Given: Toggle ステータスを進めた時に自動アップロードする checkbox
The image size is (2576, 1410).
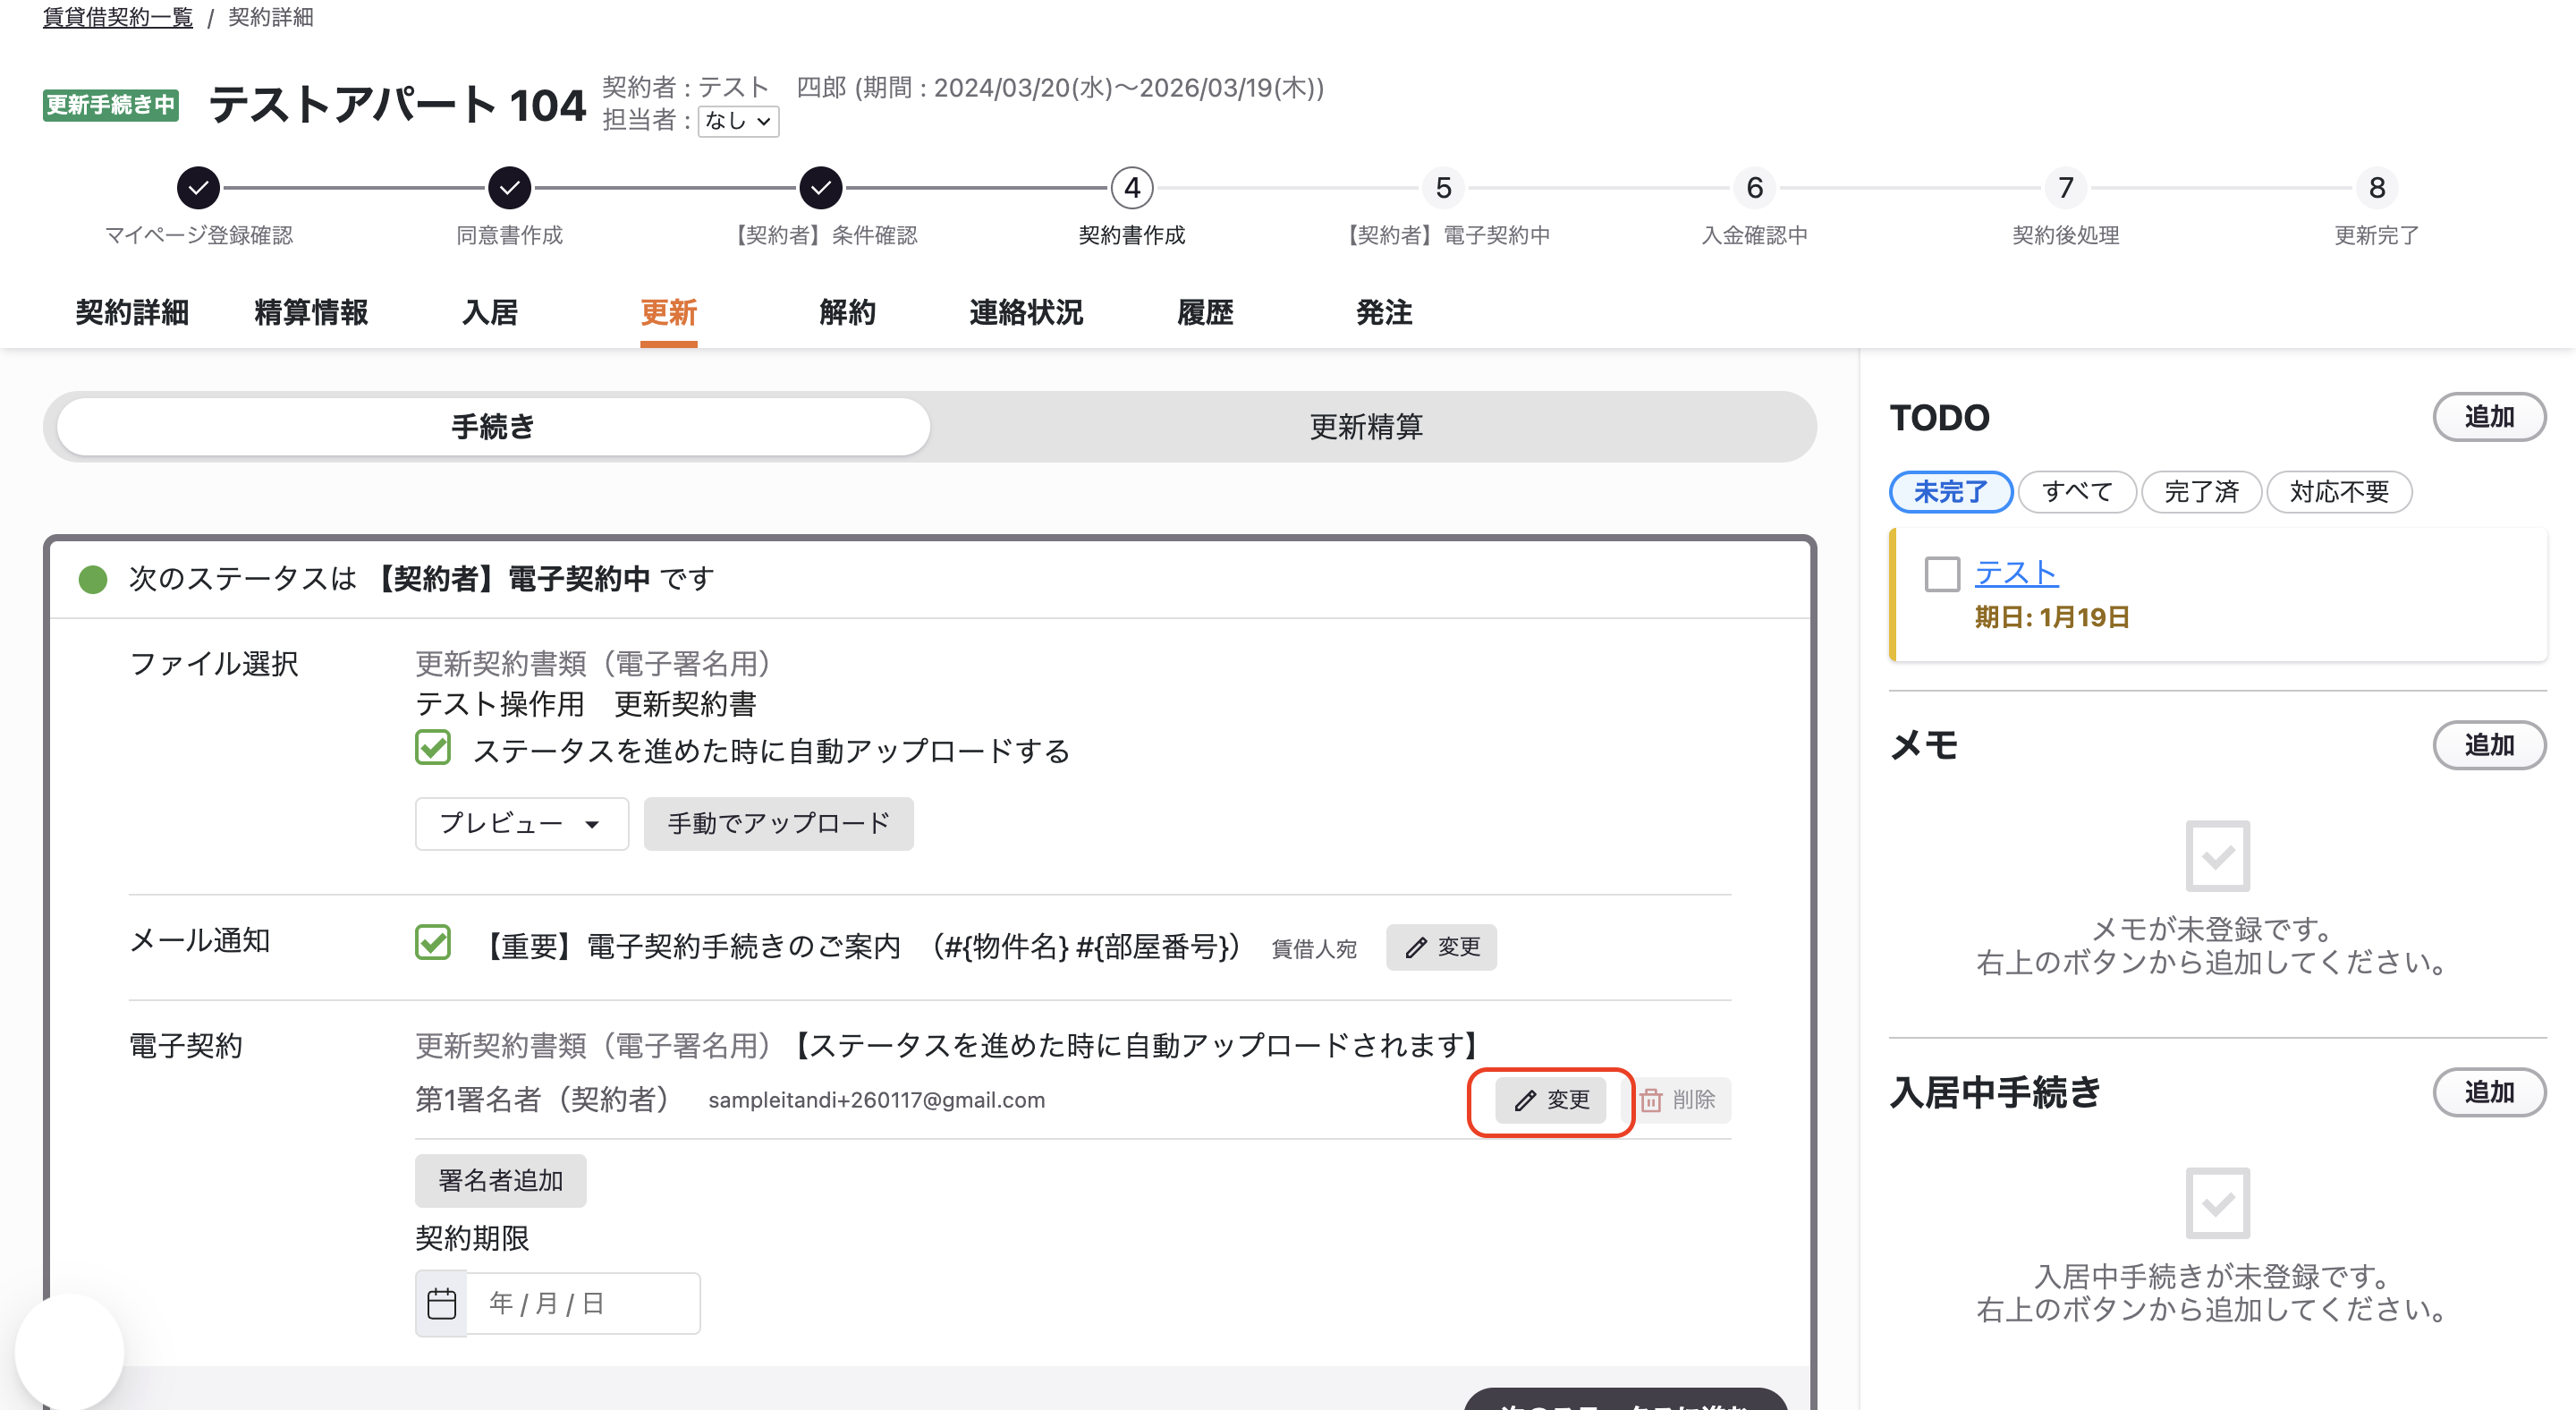Looking at the screenshot, I should tap(433, 748).
